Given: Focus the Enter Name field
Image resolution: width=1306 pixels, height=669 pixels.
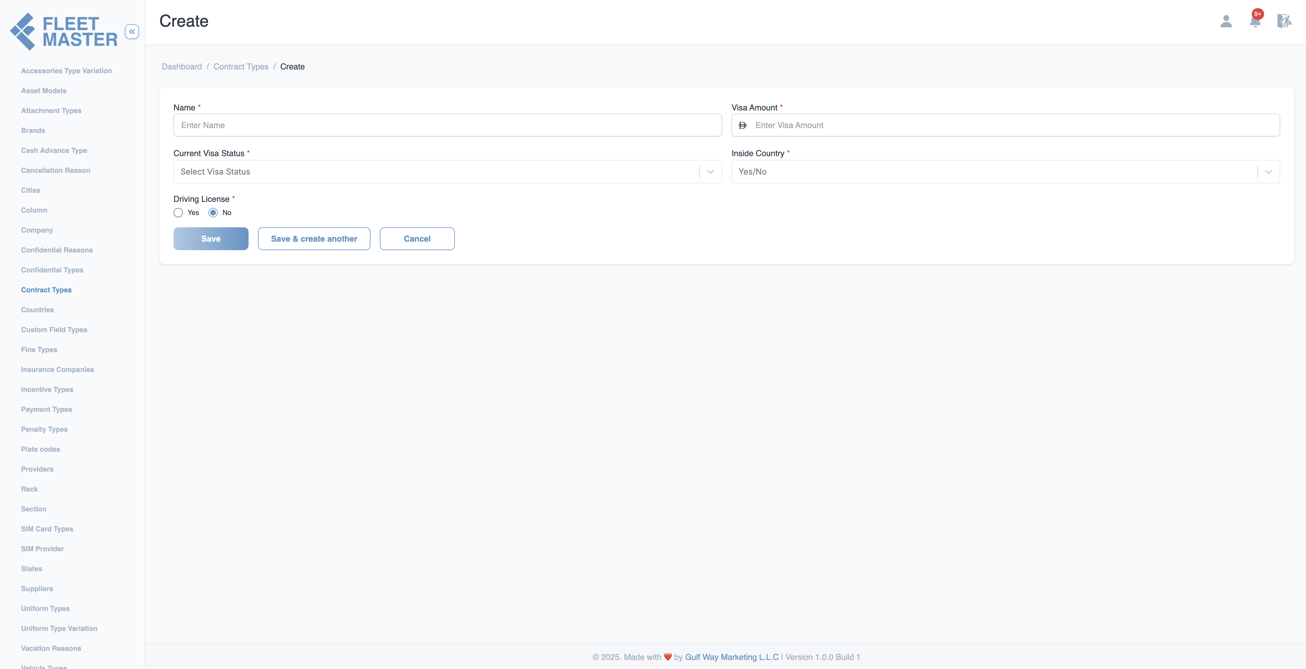Looking at the screenshot, I should click(x=448, y=125).
